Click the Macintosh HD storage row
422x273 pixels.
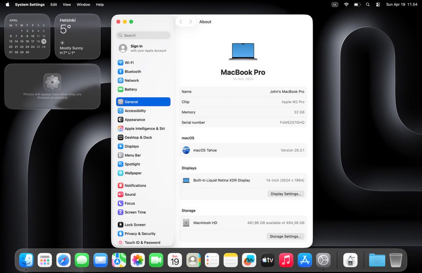[x=243, y=223]
